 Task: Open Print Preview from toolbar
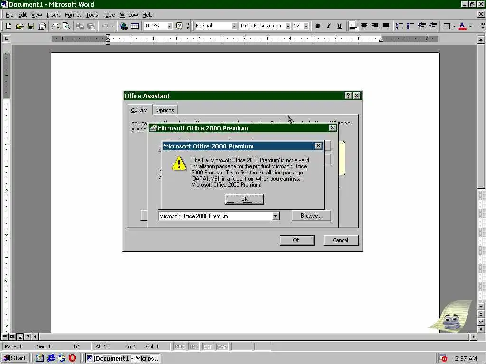tap(66, 26)
